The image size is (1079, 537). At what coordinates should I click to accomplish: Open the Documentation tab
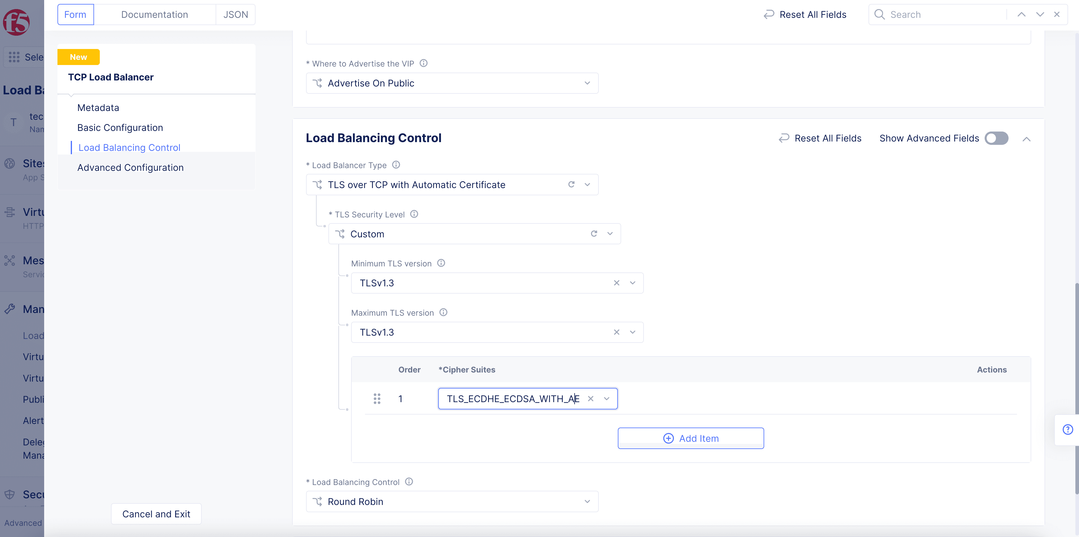(x=155, y=15)
